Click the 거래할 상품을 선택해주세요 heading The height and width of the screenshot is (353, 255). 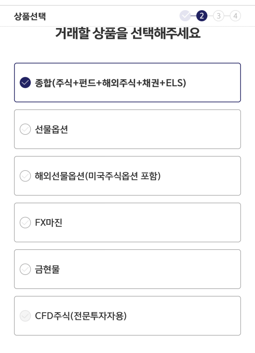tap(127, 34)
